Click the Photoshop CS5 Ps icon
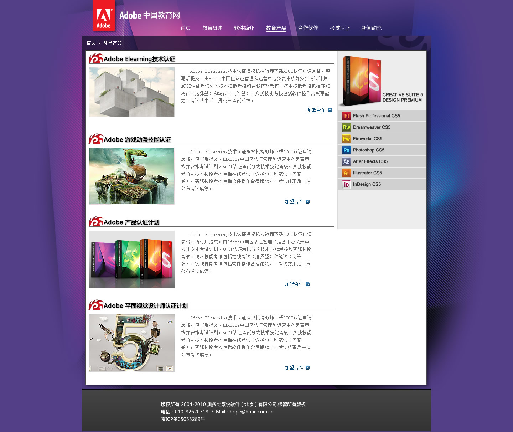Viewport: 513px width, 432px height. coord(346,150)
